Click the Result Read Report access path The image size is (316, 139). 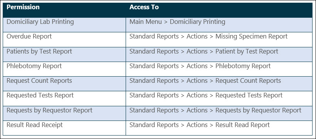click(200, 125)
